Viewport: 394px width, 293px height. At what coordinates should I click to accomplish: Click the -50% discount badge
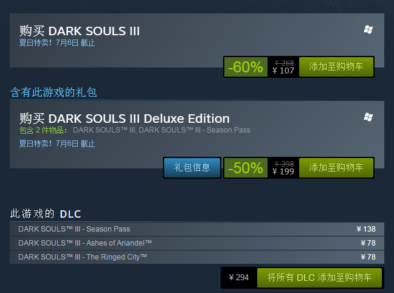pyautogui.click(x=246, y=168)
